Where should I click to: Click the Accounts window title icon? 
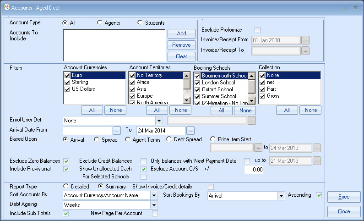click(6, 8)
